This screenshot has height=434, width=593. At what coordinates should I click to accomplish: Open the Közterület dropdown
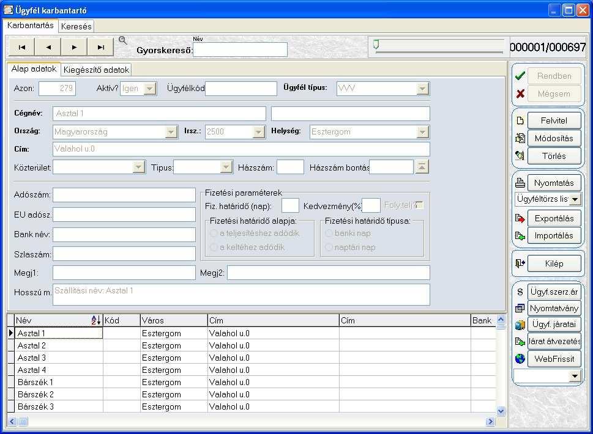[139, 167]
